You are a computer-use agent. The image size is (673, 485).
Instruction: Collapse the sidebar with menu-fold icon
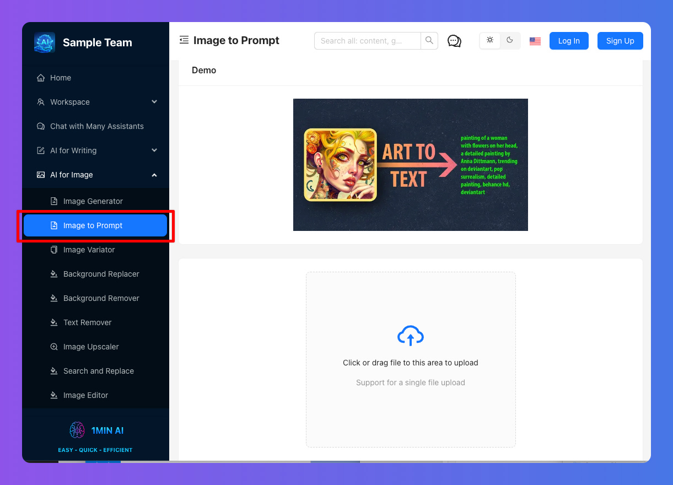click(x=184, y=40)
